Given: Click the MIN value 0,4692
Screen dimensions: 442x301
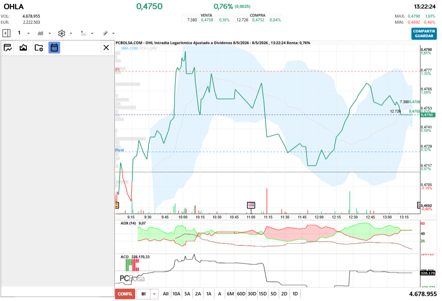Looking at the screenshot, I should tap(414, 22).
